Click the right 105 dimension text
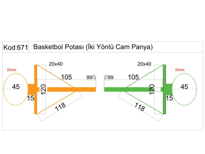The width and height of the screenshot is (205, 154). tap(133, 77)
